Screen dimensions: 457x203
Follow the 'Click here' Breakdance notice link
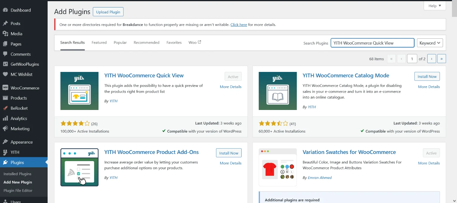[239, 25]
